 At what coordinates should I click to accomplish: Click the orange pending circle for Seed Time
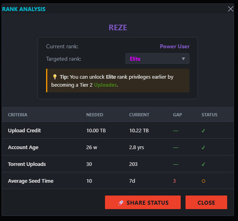[203, 181]
